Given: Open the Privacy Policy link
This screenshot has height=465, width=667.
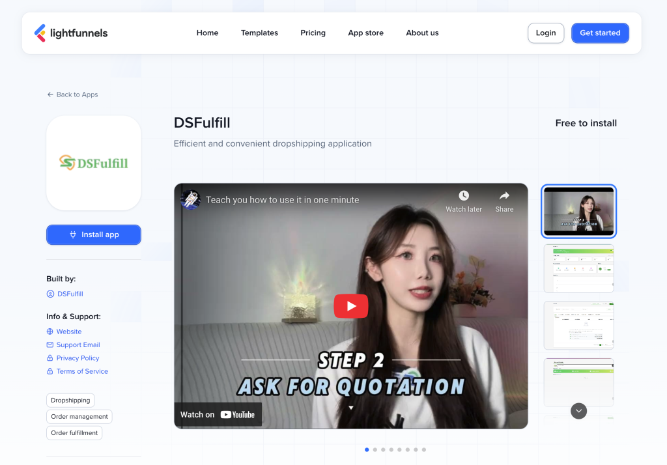Looking at the screenshot, I should point(78,358).
